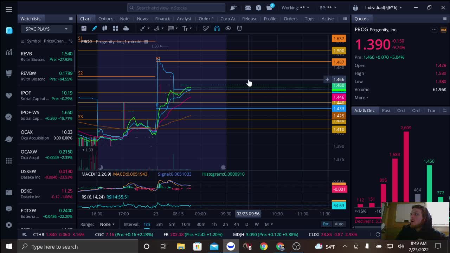Expand the SPAC PLAYS watchlist dropdown

(46, 29)
